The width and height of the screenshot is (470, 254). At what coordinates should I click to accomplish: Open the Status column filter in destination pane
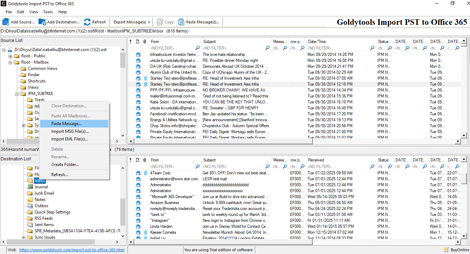(x=390, y=167)
